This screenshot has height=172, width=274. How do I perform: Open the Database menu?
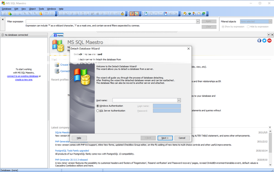(7, 9)
